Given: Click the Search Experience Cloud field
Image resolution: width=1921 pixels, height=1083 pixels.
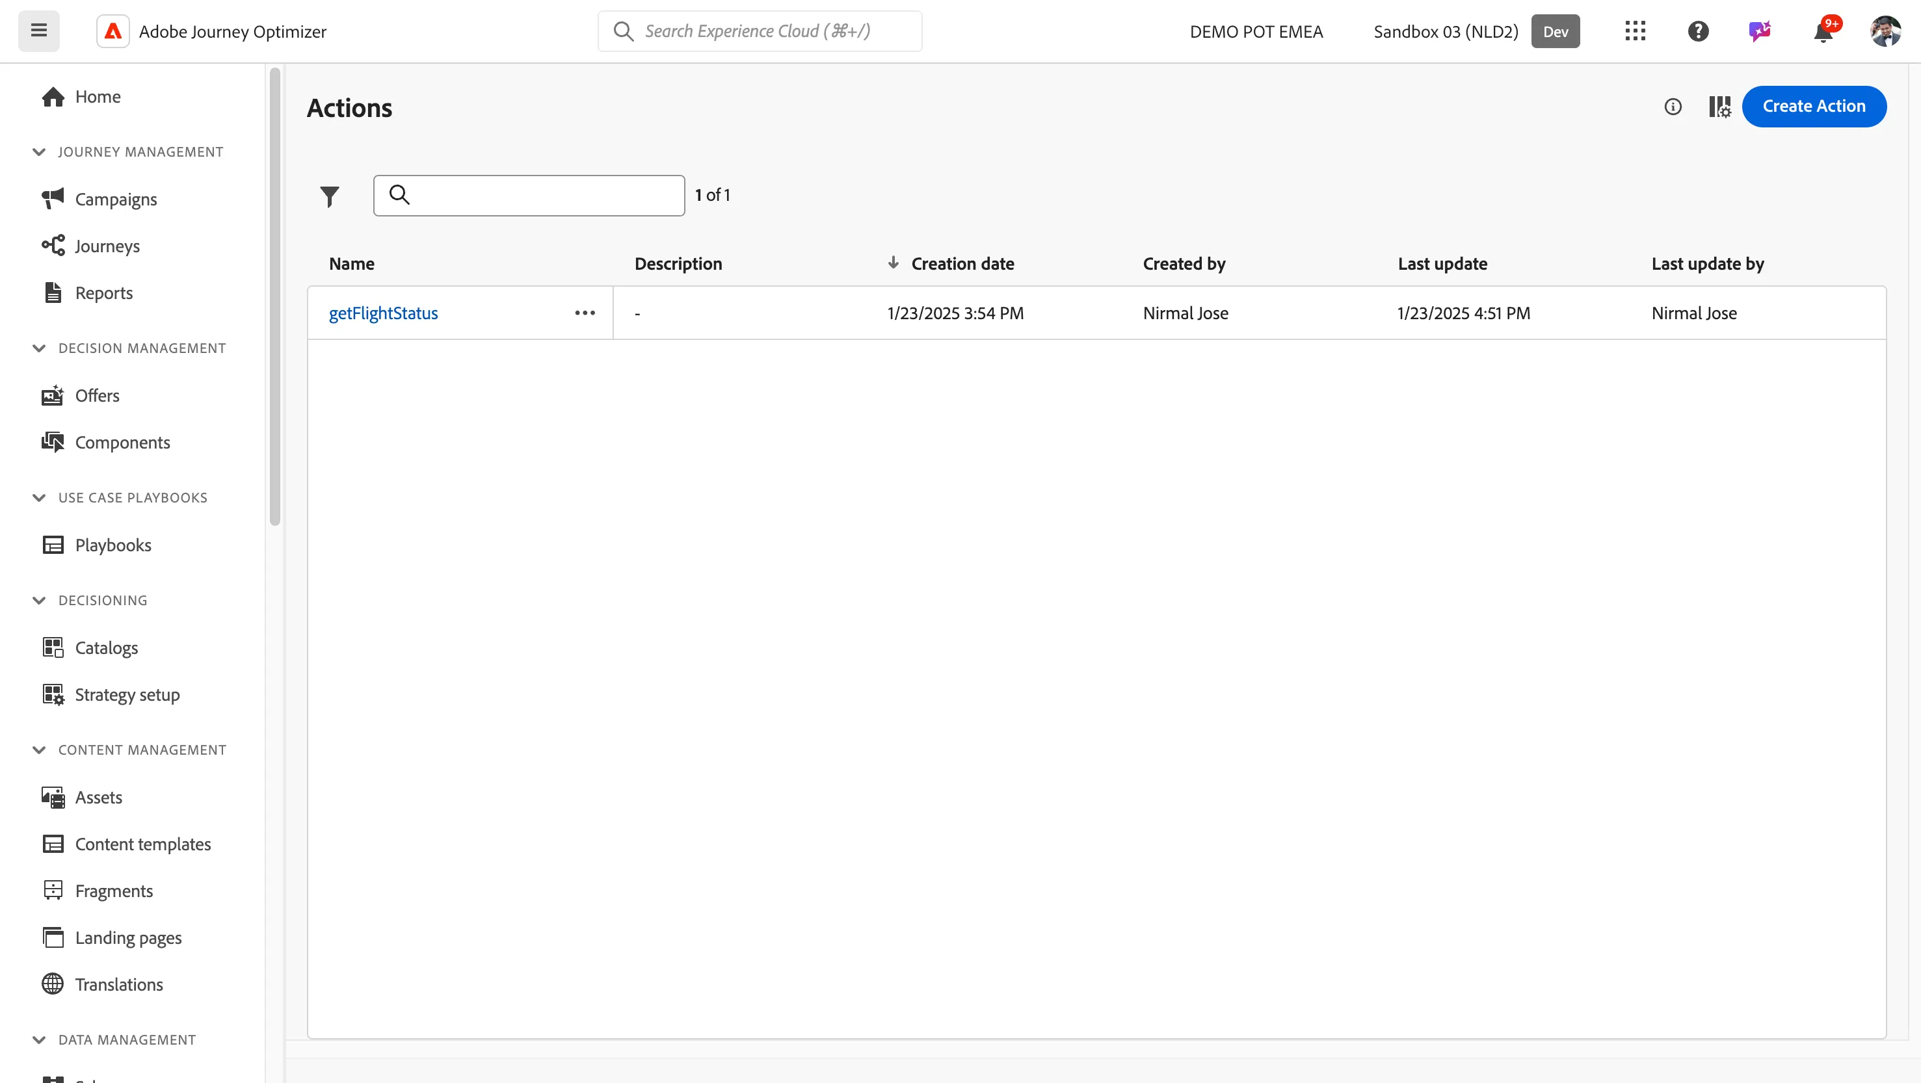Looking at the screenshot, I should pyautogui.click(x=760, y=31).
